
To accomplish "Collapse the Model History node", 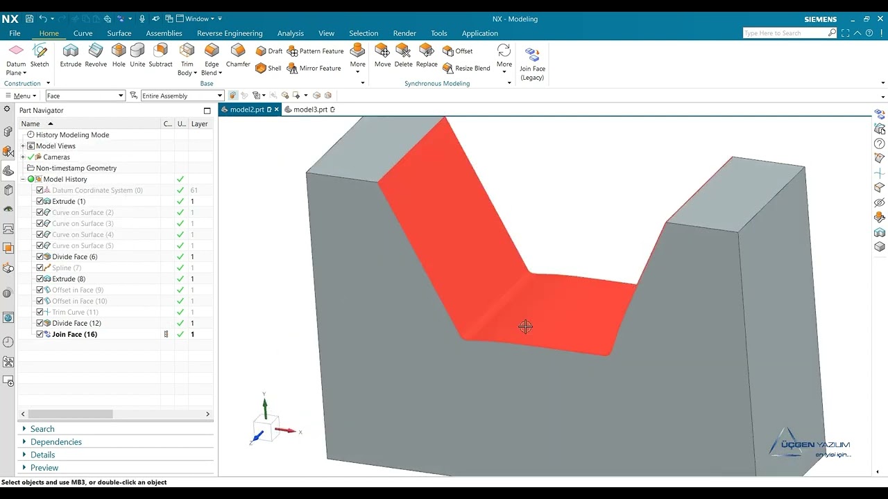I will coord(23,180).
